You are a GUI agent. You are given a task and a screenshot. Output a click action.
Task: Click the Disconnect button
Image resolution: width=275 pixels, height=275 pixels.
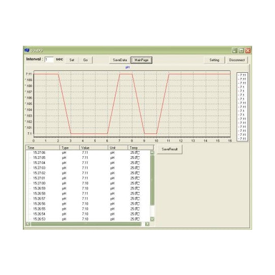pos(237,60)
